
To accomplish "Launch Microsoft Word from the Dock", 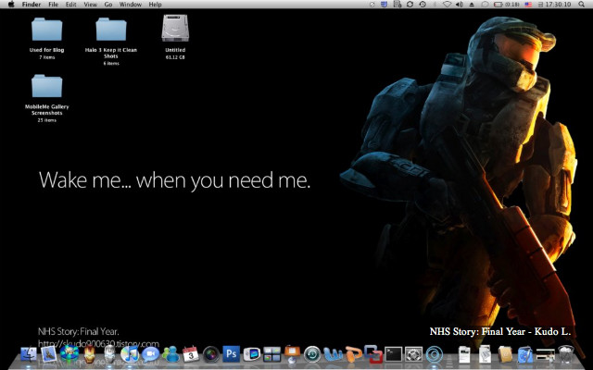I will click(333, 354).
